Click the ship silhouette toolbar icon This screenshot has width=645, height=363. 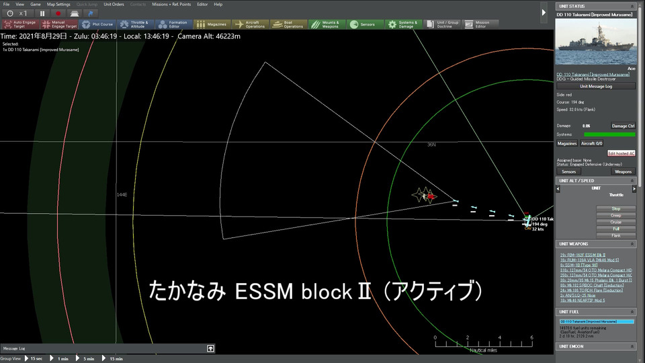(x=75, y=13)
